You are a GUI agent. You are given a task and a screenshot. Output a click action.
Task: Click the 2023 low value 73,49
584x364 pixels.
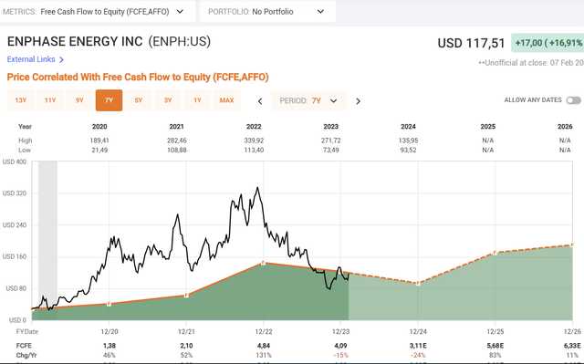(330, 150)
